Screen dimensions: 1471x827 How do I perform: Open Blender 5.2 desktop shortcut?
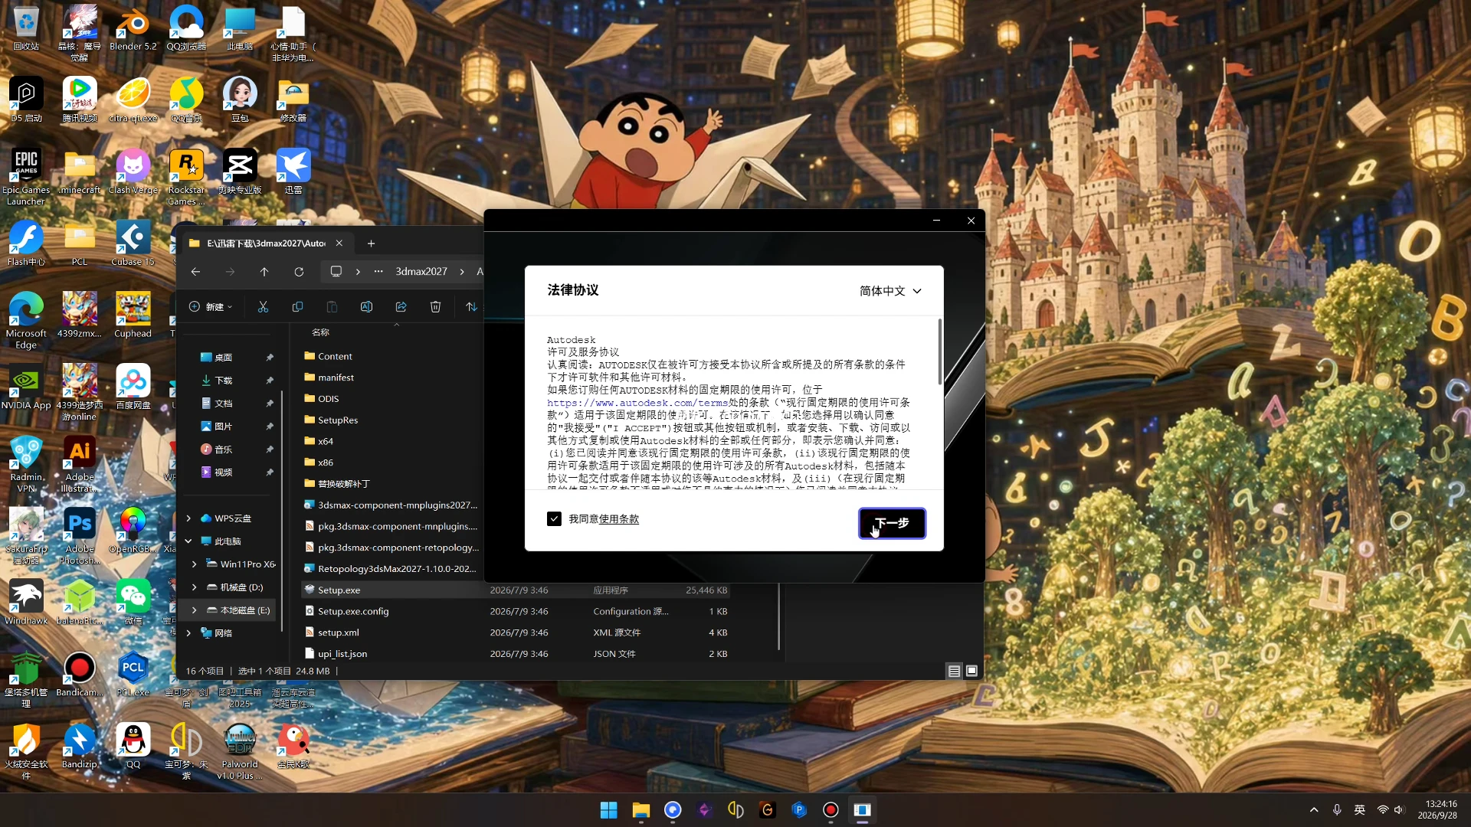133,30
